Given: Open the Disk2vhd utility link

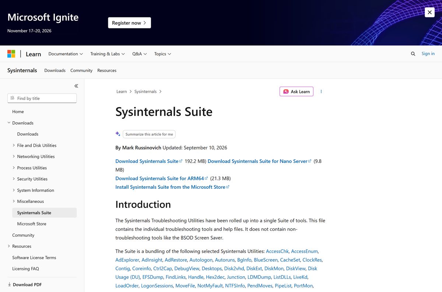Looking at the screenshot, I should [234, 268].
